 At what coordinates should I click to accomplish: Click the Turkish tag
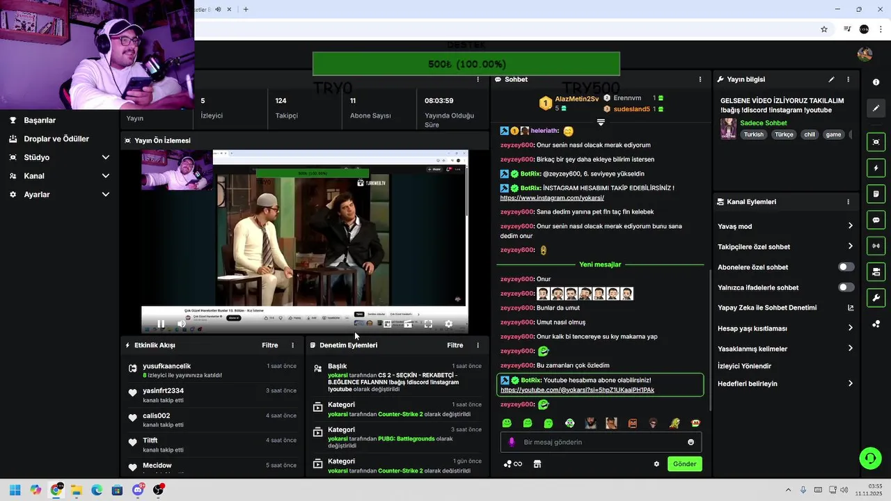point(753,134)
